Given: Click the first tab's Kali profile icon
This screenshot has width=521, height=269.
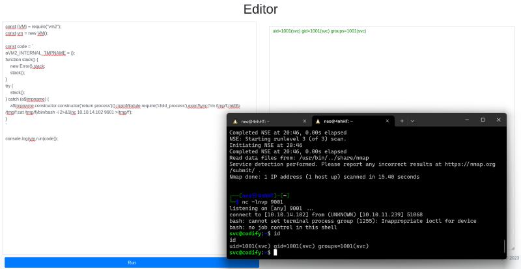Looking at the screenshot, I should (235, 122).
